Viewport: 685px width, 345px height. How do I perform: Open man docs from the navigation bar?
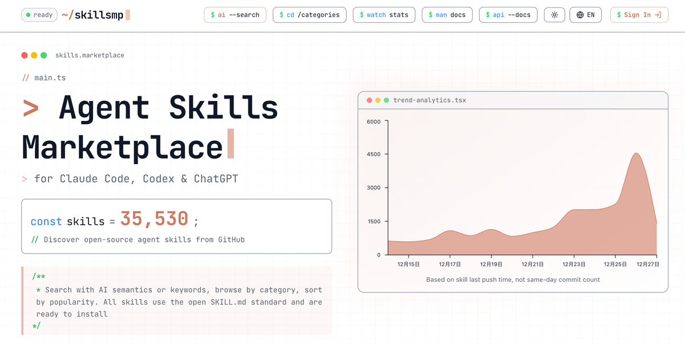click(x=447, y=15)
